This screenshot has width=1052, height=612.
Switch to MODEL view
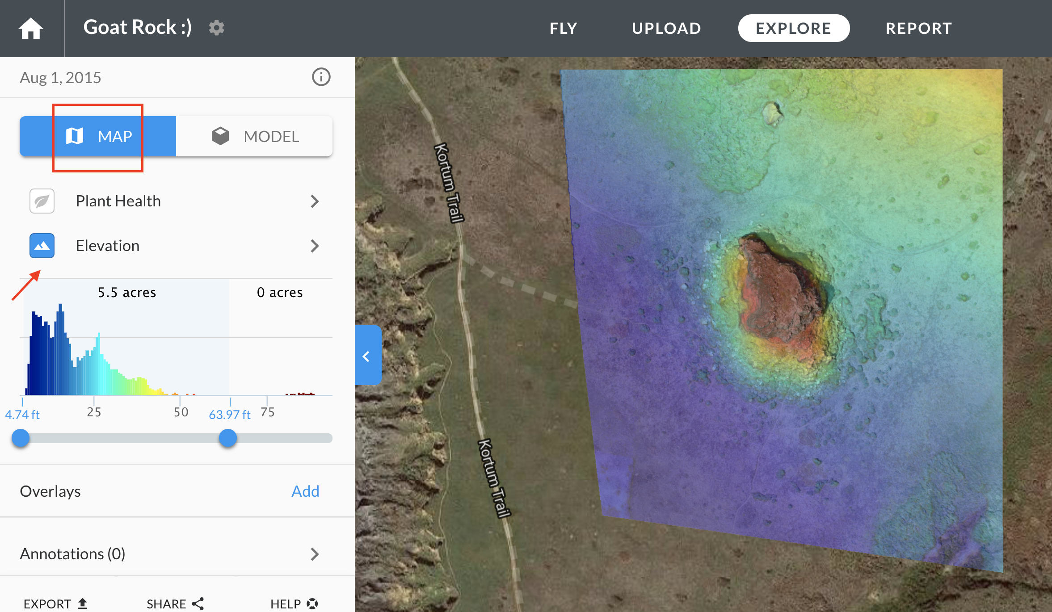pyautogui.click(x=254, y=136)
